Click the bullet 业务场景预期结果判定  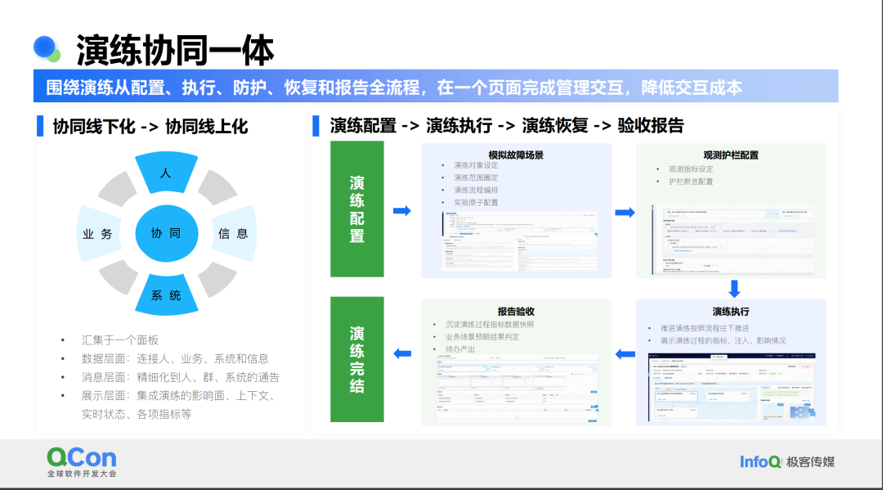[482, 337]
